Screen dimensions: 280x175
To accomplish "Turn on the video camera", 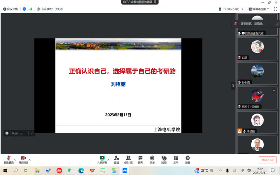I will [x=23, y=160].
